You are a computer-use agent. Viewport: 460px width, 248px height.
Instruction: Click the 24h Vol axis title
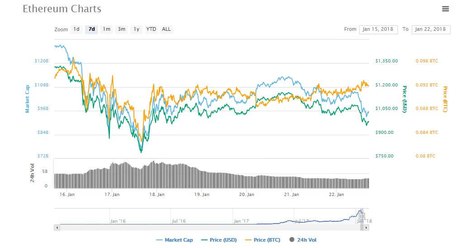coord(32,173)
